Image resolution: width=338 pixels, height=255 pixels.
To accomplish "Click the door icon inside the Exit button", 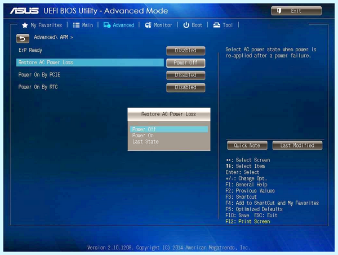I will (x=279, y=11).
